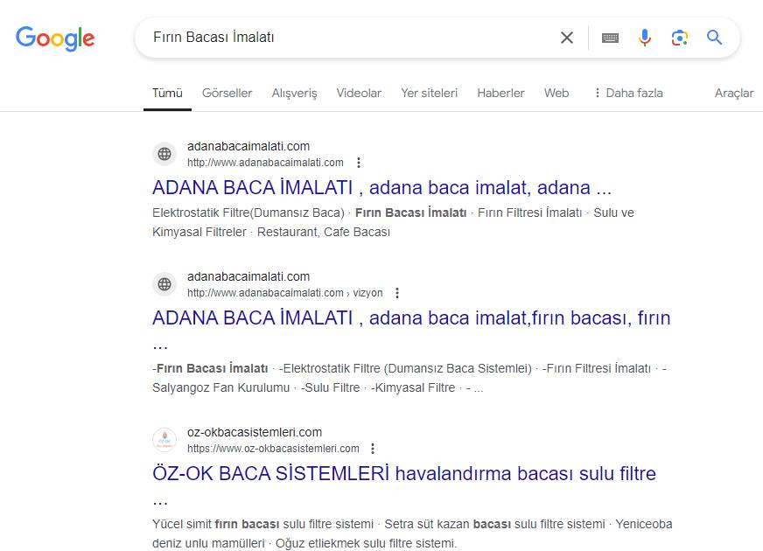This screenshot has height=551, width=763.
Task: Open three-dot menu beside vizyon result
Action: click(x=397, y=293)
